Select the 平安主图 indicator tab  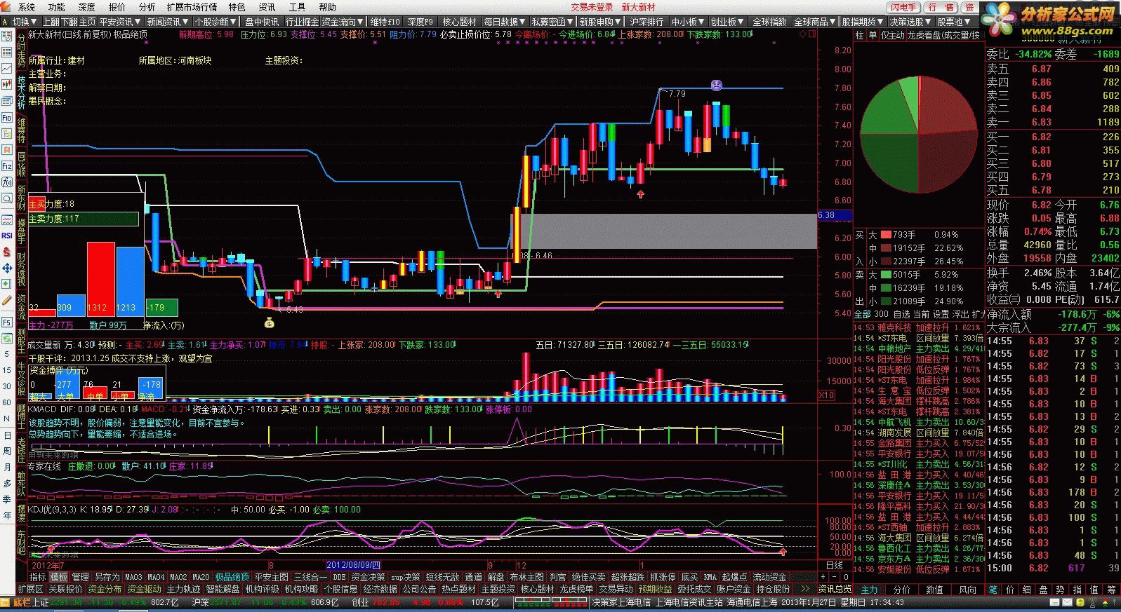tap(272, 577)
